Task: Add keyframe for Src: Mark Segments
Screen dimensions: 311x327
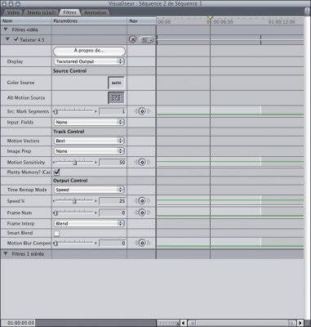Action: click(x=142, y=111)
